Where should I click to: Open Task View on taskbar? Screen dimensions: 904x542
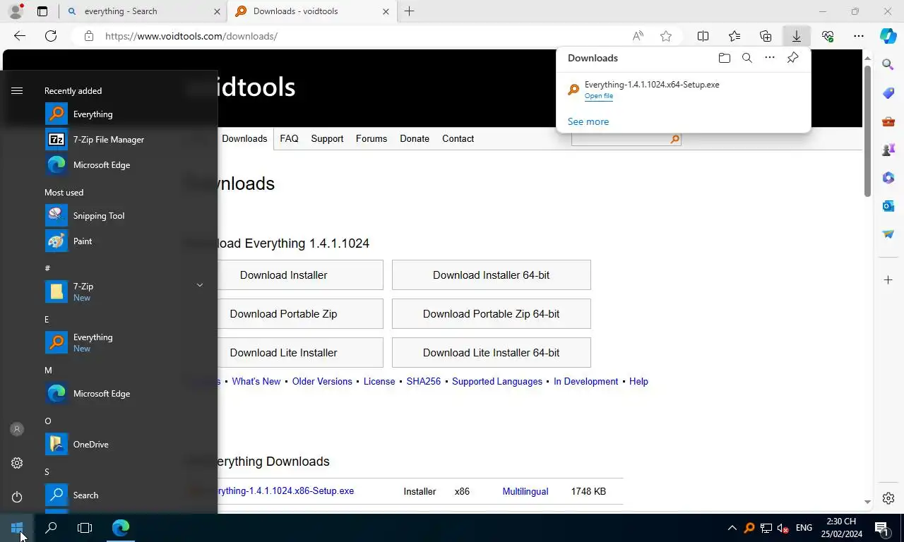[x=85, y=527]
